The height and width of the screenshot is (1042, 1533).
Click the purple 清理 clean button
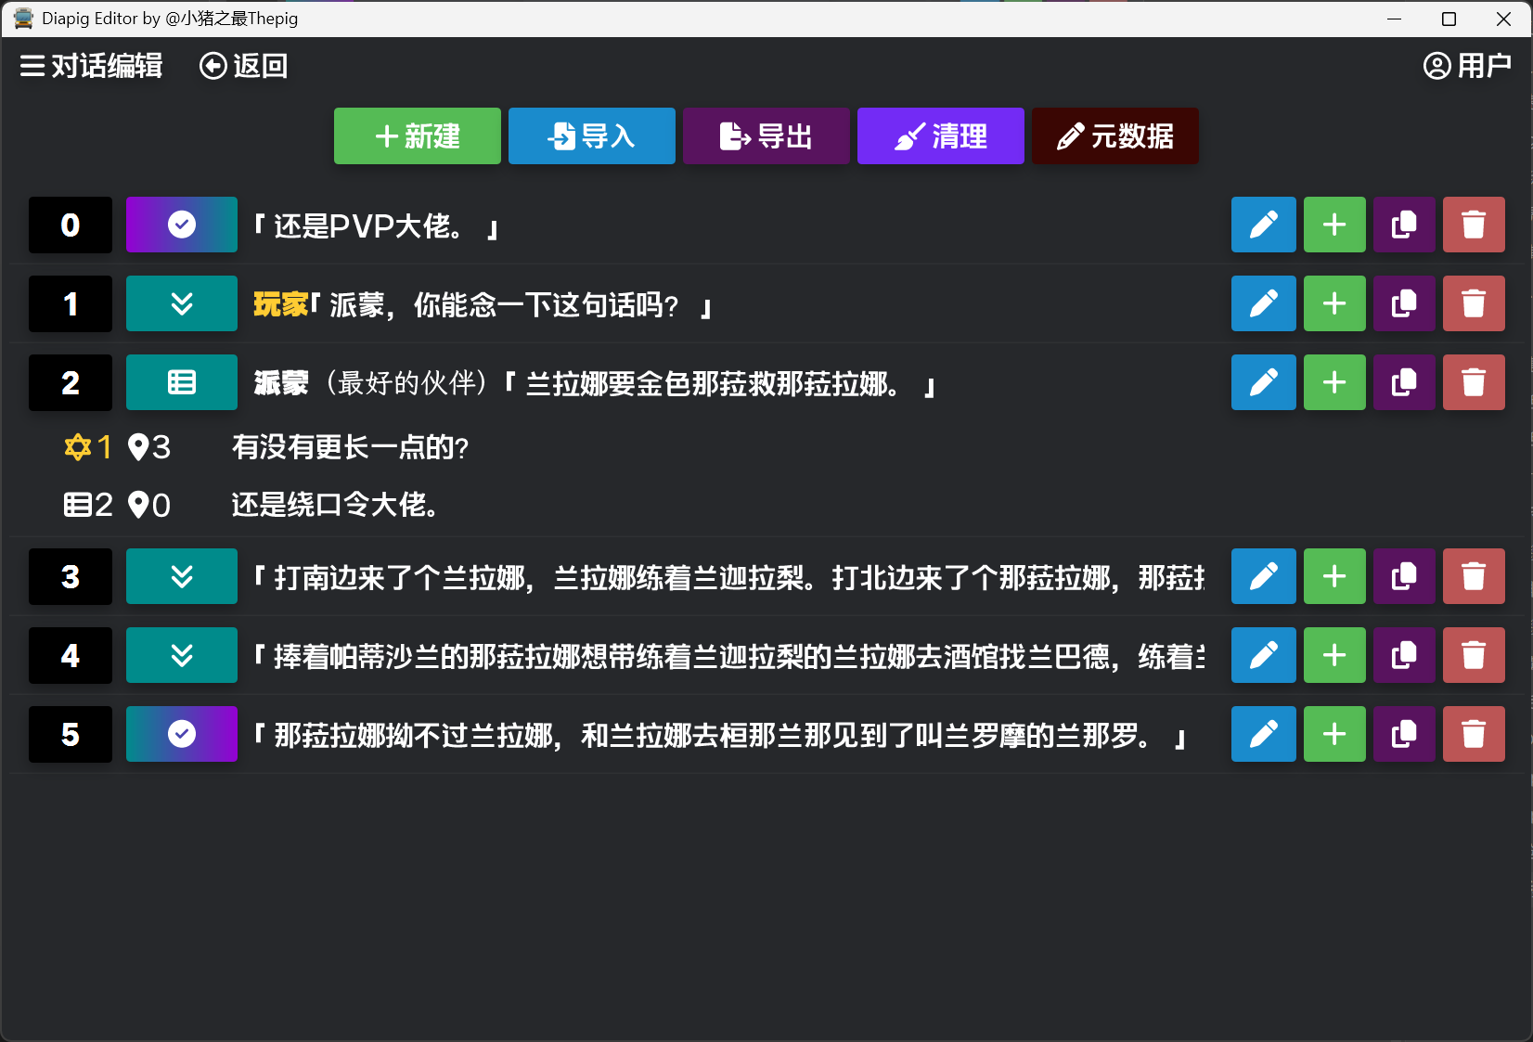coord(940,136)
